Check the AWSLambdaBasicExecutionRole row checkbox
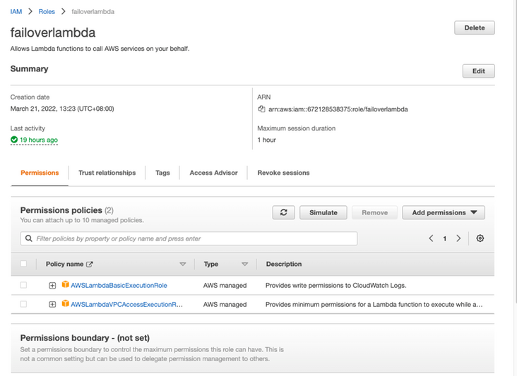This screenshot has height=376, width=517. pos(23,285)
